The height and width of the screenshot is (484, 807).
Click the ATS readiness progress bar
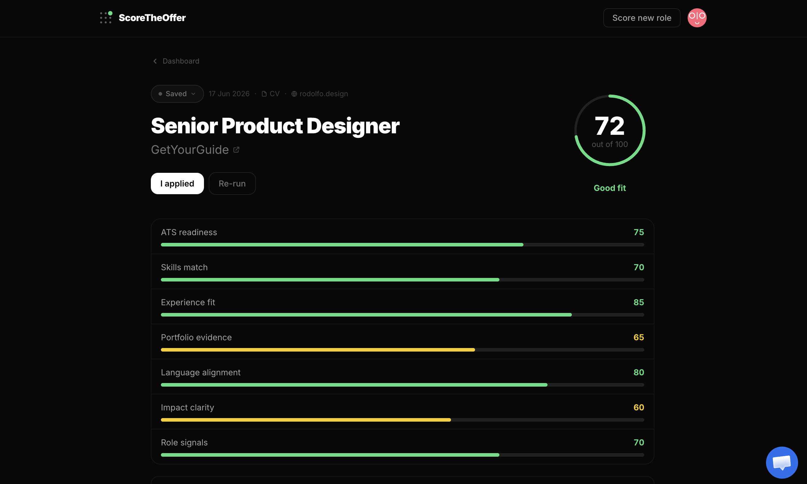(402, 245)
